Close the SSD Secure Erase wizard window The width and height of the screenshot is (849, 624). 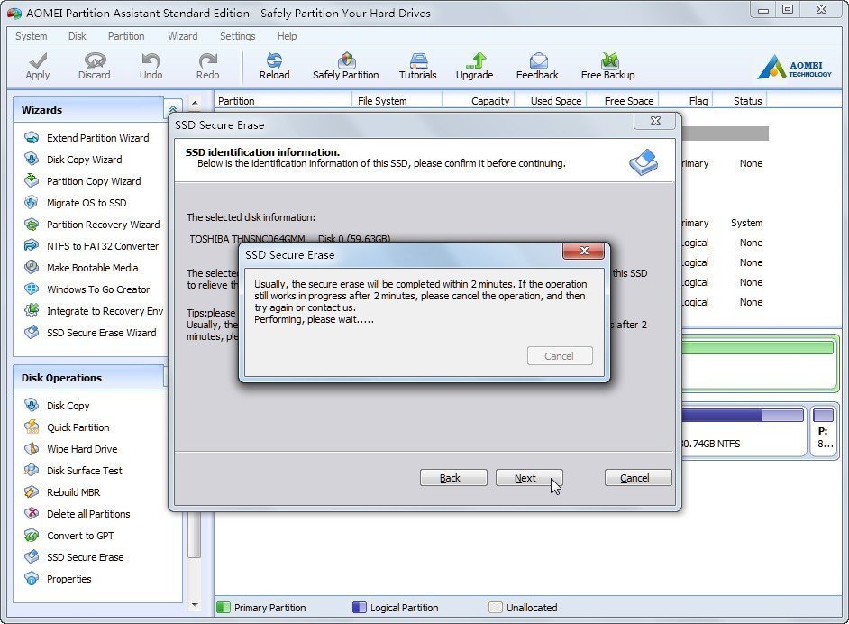(655, 121)
